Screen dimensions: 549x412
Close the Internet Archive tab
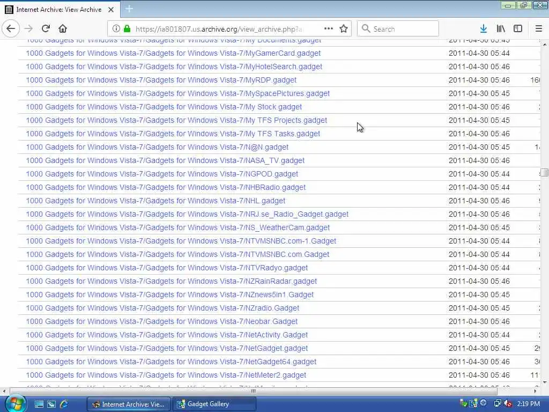click(111, 10)
